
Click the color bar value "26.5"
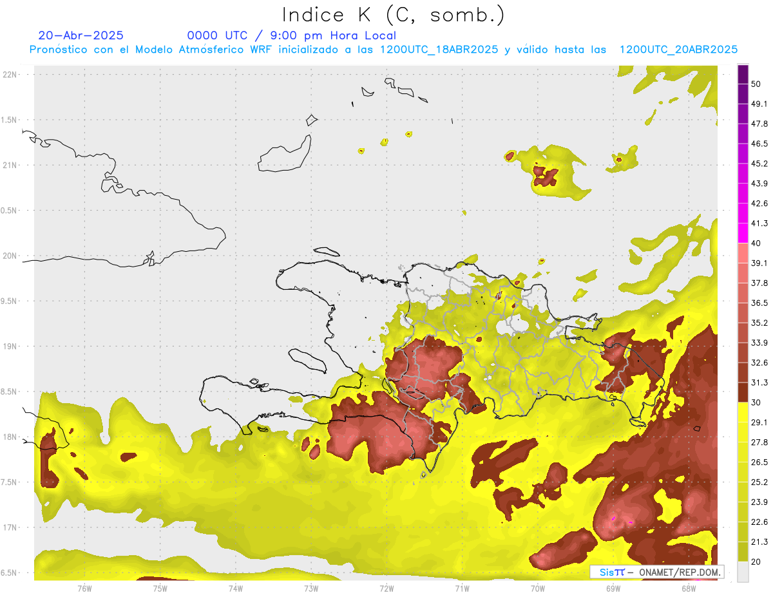[x=759, y=462]
